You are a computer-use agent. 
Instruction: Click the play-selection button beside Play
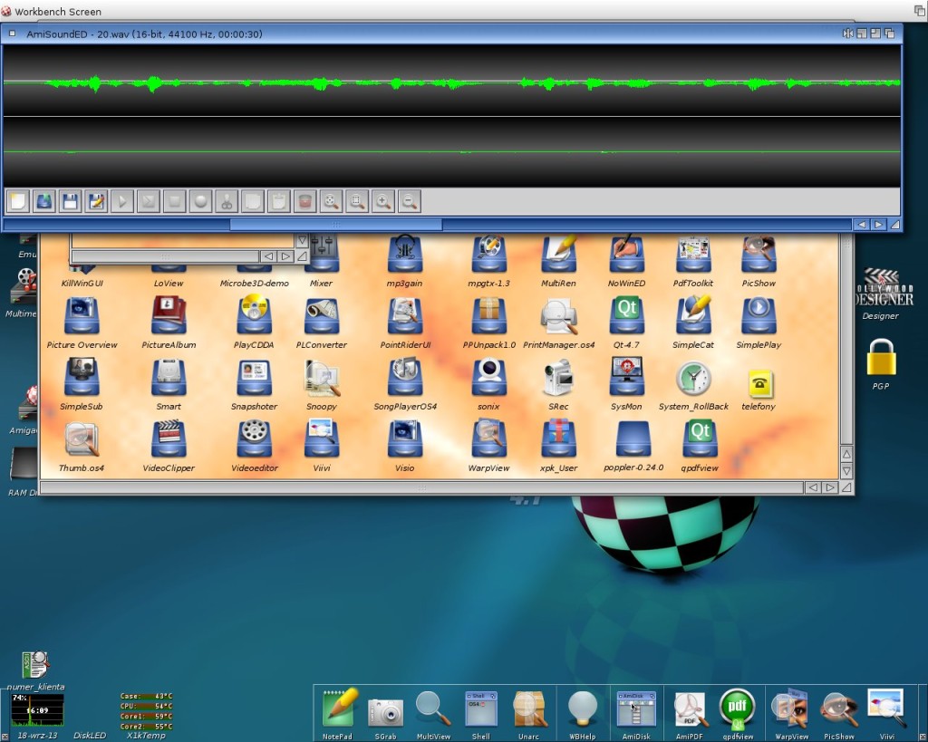pos(148,202)
